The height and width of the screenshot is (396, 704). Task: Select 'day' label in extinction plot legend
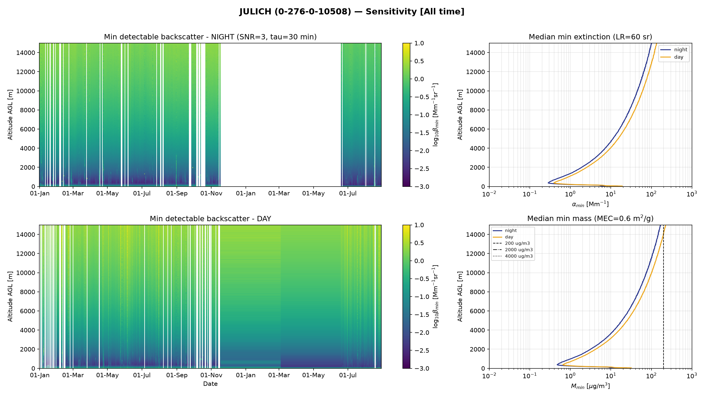tap(679, 57)
